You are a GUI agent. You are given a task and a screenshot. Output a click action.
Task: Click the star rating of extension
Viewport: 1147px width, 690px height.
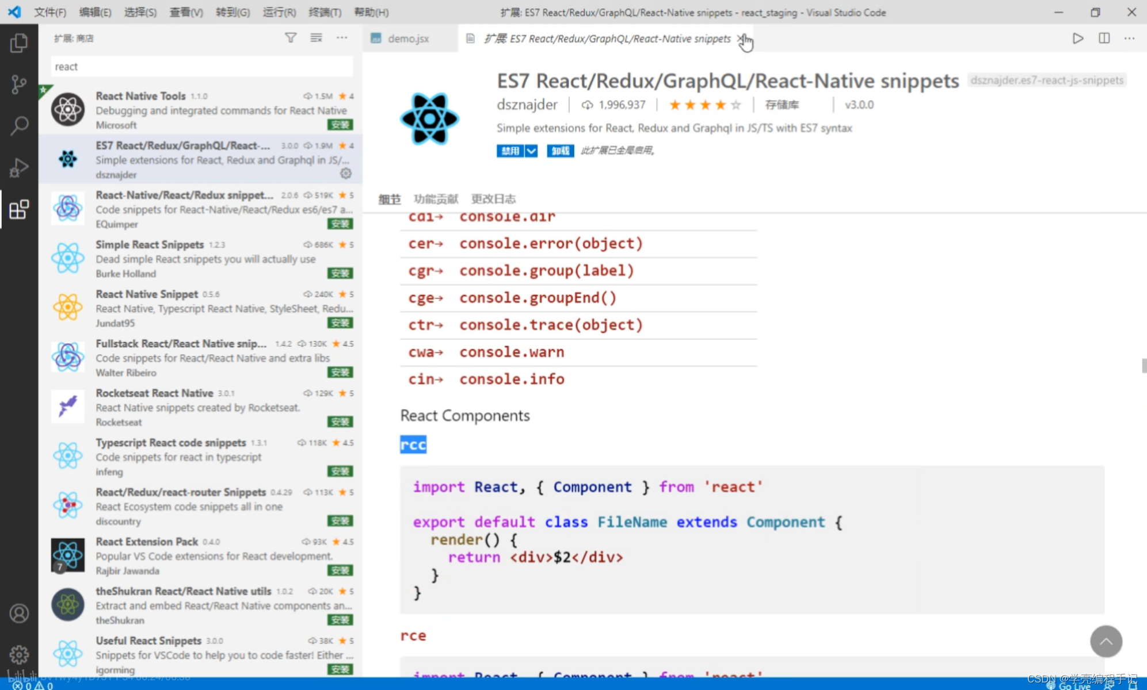point(705,105)
